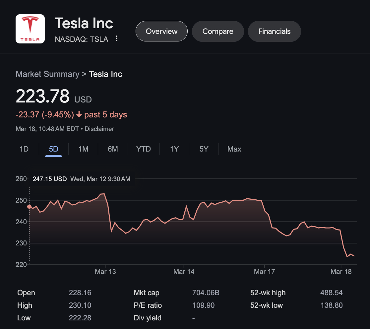The image size is (370, 329).
Task: Switch chart to 1Y range
Action: (x=174, y=149)
